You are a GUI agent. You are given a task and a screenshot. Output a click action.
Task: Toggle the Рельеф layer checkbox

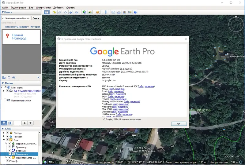pyautogui.click(x=7, y=161)
